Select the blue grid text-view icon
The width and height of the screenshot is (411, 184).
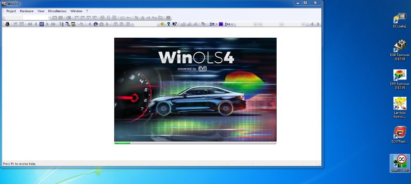click(42, 24)
